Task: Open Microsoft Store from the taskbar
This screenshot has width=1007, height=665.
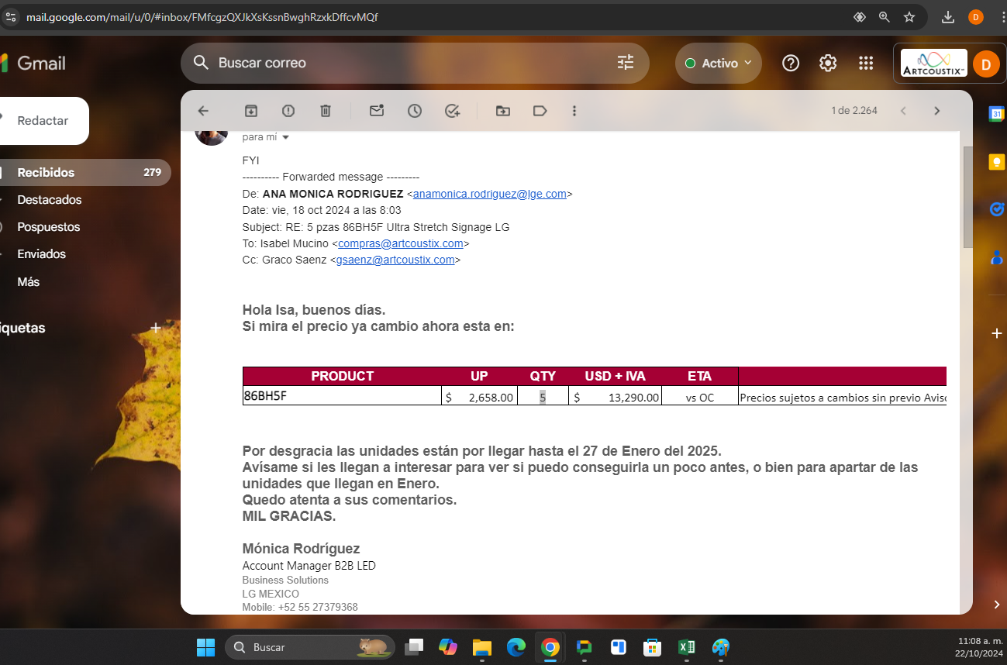Action: 653,647
